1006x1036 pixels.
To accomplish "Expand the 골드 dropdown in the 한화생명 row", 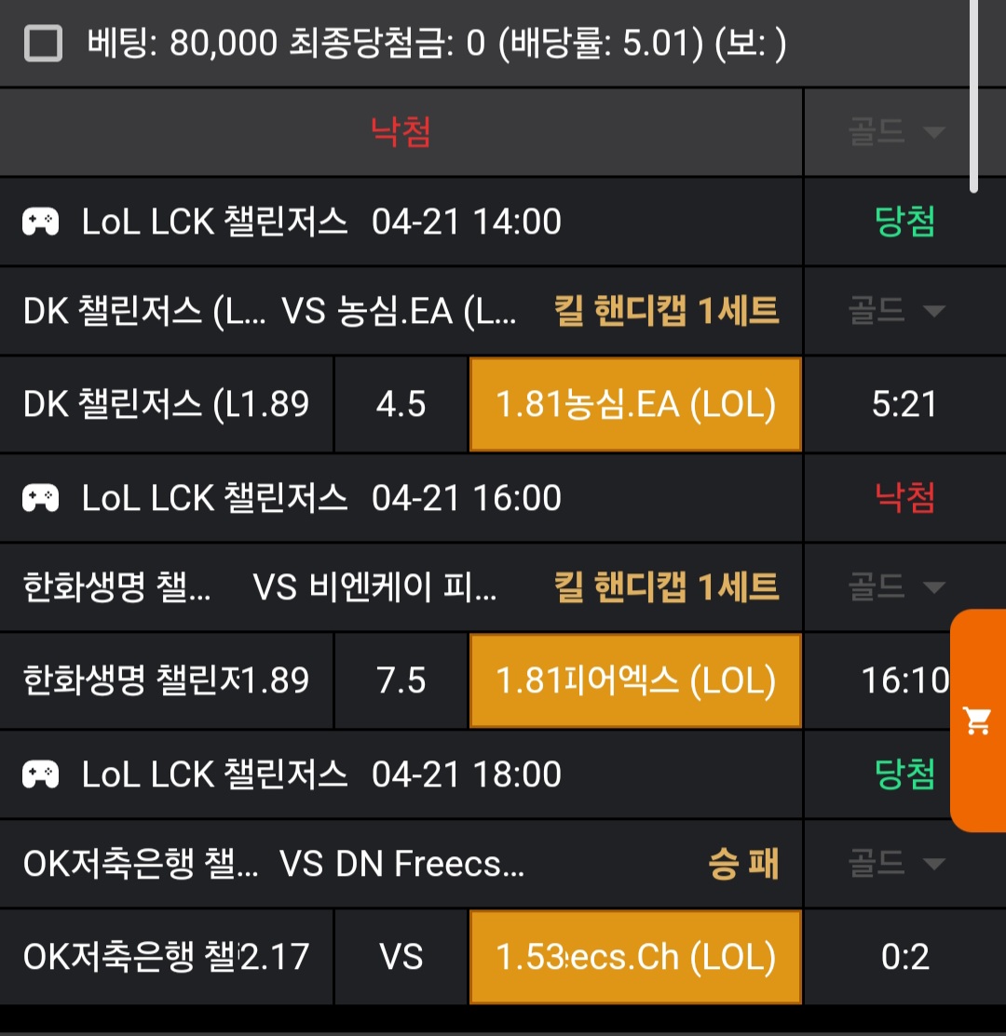I will 896,587.
